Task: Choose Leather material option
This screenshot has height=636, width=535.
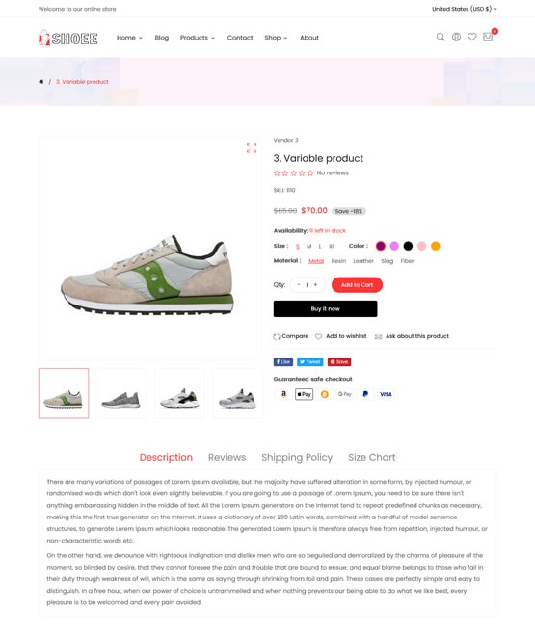Action: point(363,261)
